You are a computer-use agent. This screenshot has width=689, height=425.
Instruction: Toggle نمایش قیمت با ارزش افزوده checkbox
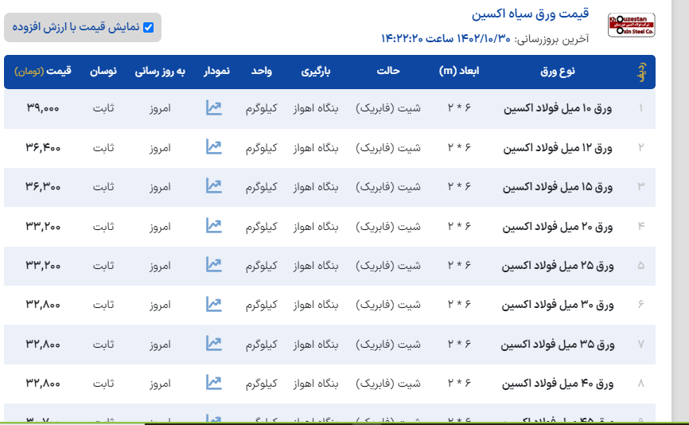(x=147, y=27)
